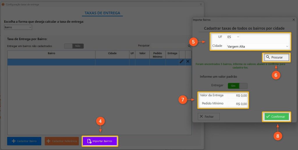The width and height of the screenshot is (298, 150).
Task: Click the purple Importar Bairros button
Action: click(x=100, y=141)
